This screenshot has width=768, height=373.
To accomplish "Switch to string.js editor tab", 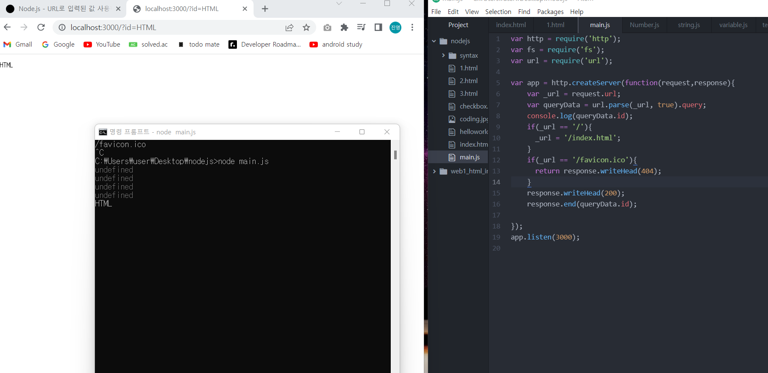I will [x=689, y=25].
